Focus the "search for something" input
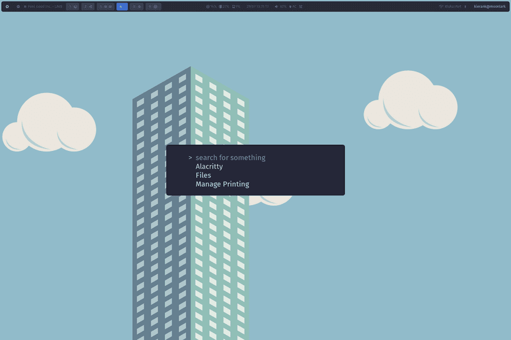Image resolution: width=511 pixels, height=340 pixels. pyautogui.click(x=230, y=158)
